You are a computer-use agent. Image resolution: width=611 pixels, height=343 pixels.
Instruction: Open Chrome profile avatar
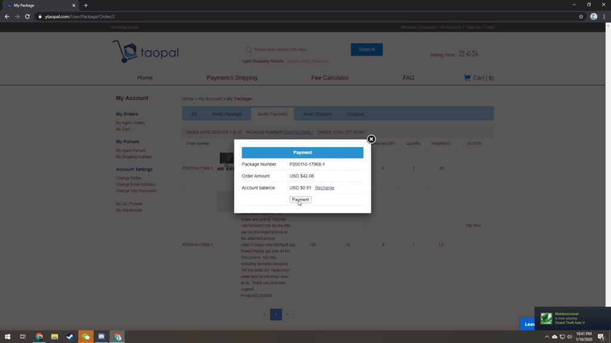[x=594, y=17]
